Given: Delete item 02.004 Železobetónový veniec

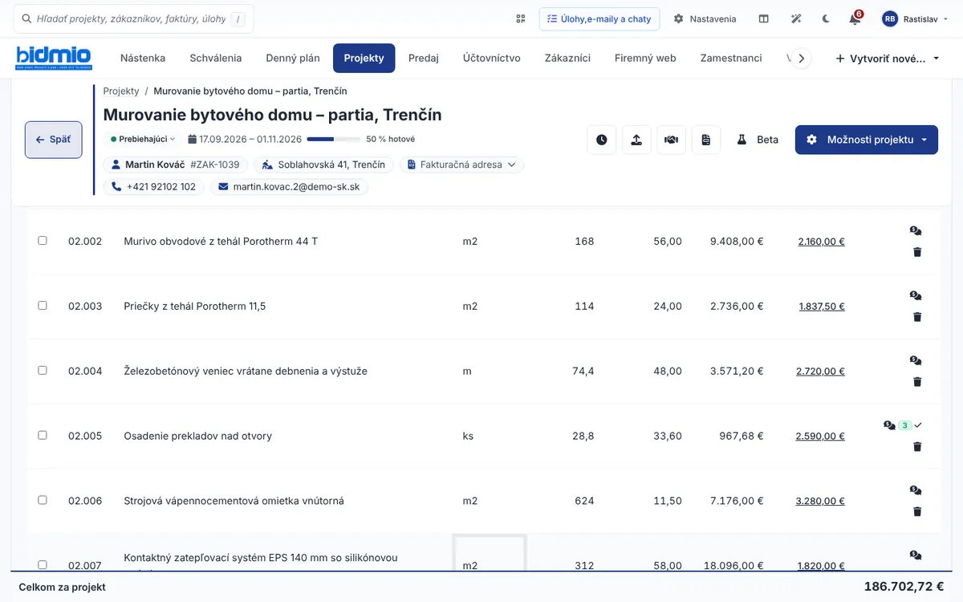Looking at the screenshot, I should [x=917, y=382].
